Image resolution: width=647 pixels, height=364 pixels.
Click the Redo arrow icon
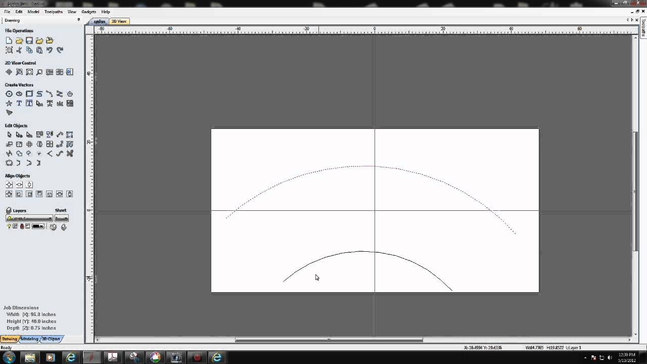(60, 50)
